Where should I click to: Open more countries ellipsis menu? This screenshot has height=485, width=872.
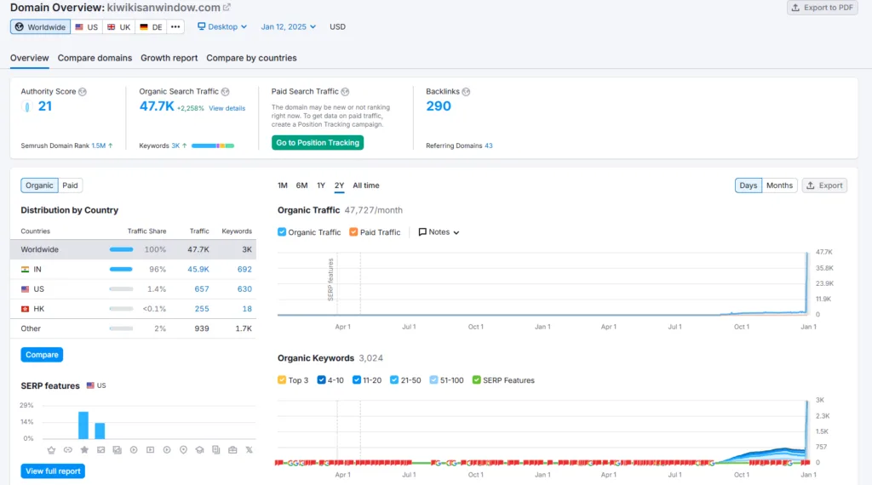click(x=175, y=26)
